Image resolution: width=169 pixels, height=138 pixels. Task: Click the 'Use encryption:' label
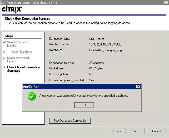[x=59, y=74]
